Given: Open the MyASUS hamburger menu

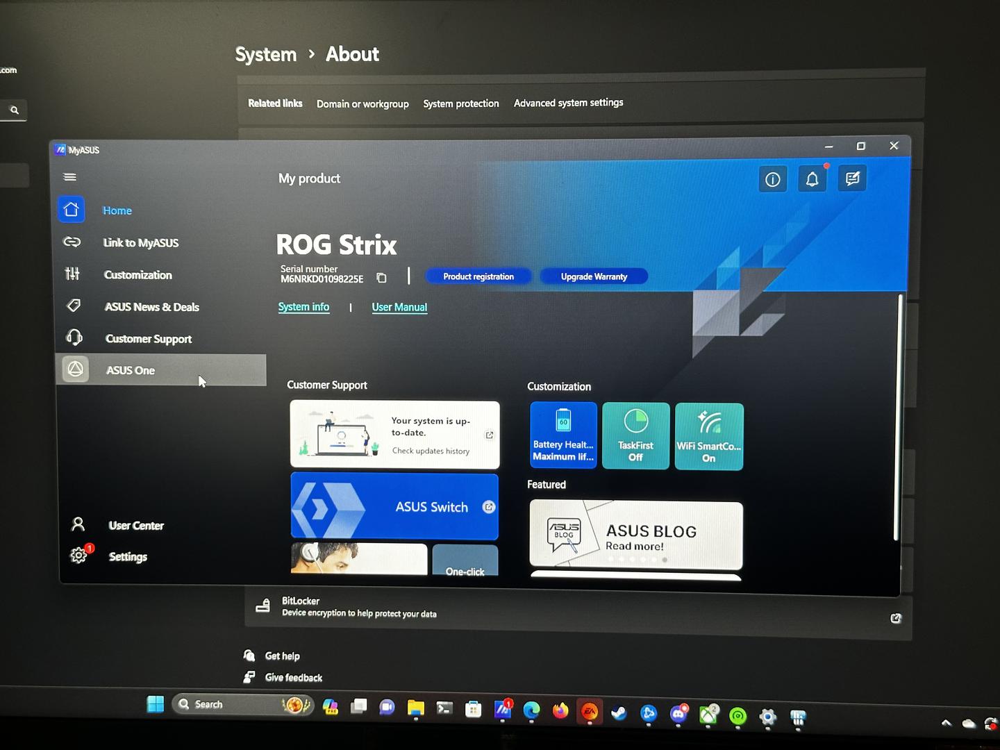Looking at the screenshot, I should tap(70, 176).
